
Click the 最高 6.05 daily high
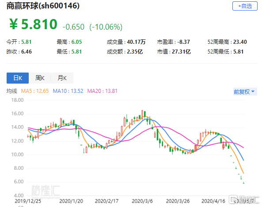coord(69,42)
